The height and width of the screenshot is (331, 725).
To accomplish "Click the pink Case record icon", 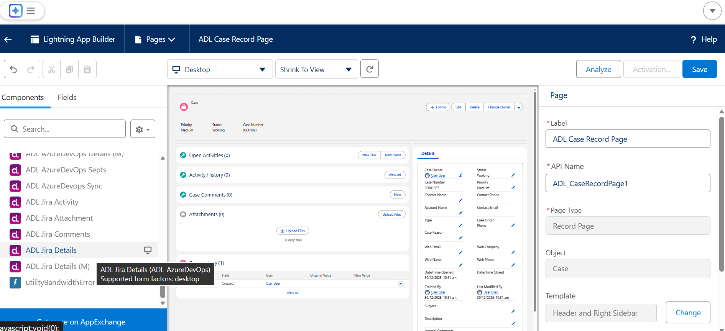I will pos(184,107).
